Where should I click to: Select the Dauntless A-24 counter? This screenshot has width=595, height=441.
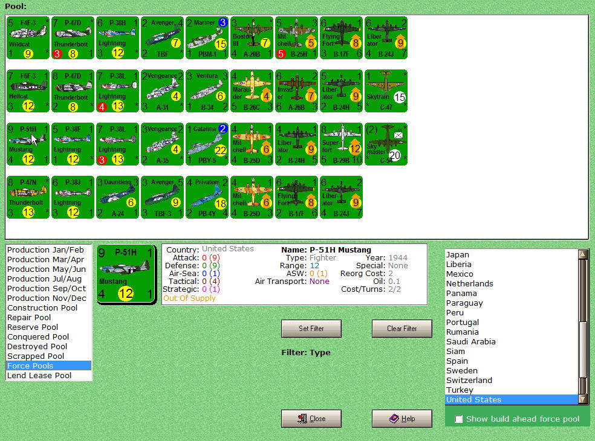(118, 197)
